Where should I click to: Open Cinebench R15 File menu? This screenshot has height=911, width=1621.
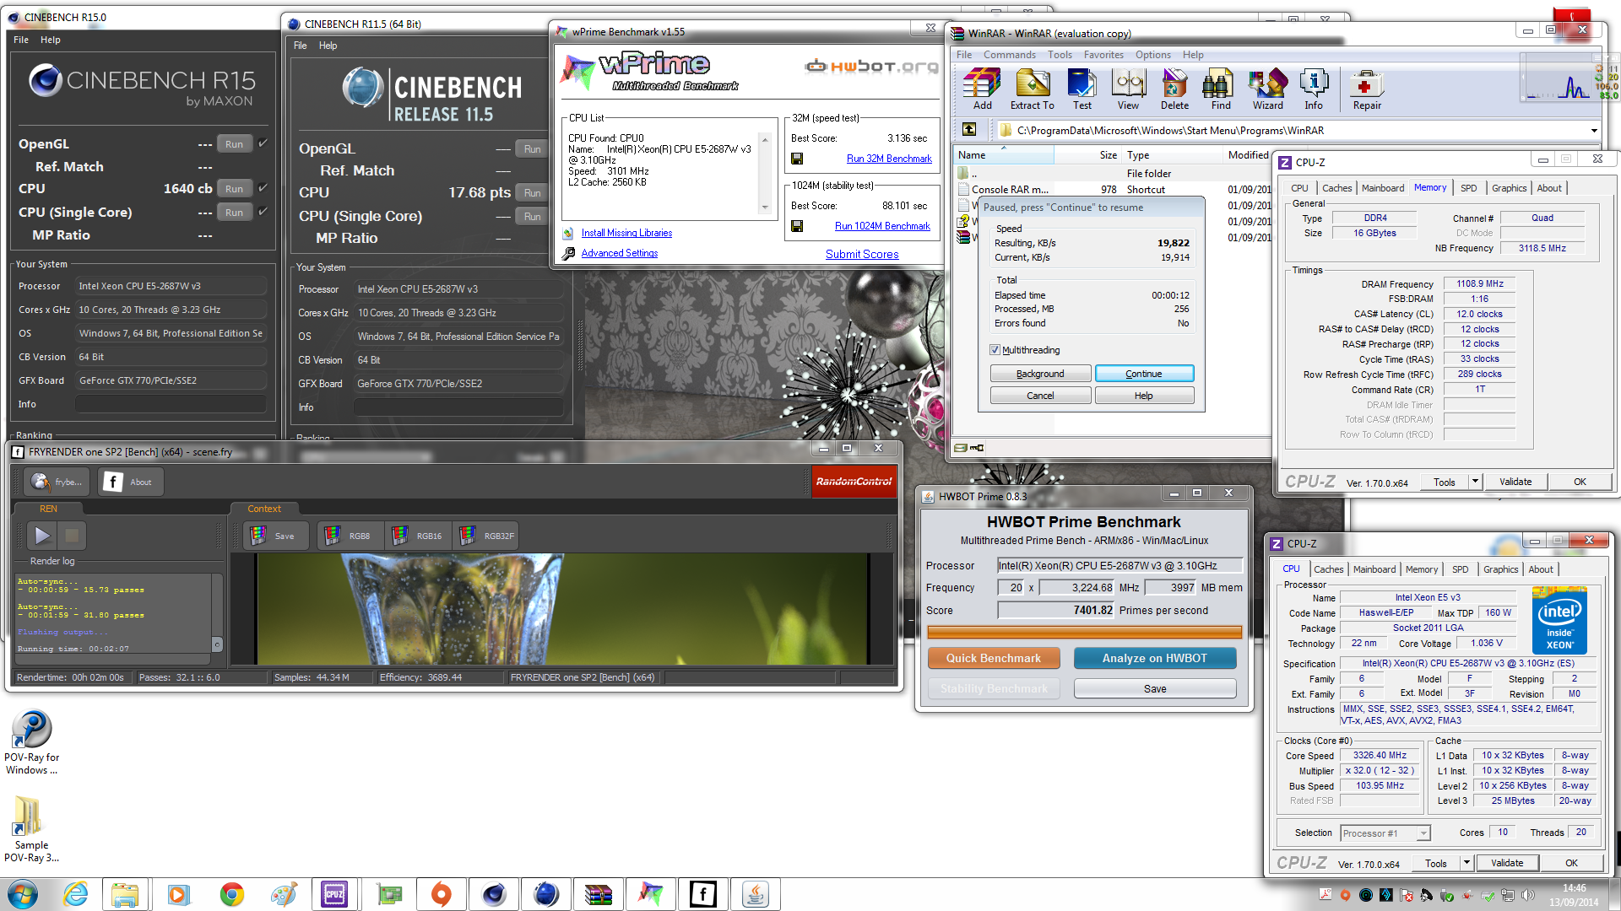[x=21, y=40]
